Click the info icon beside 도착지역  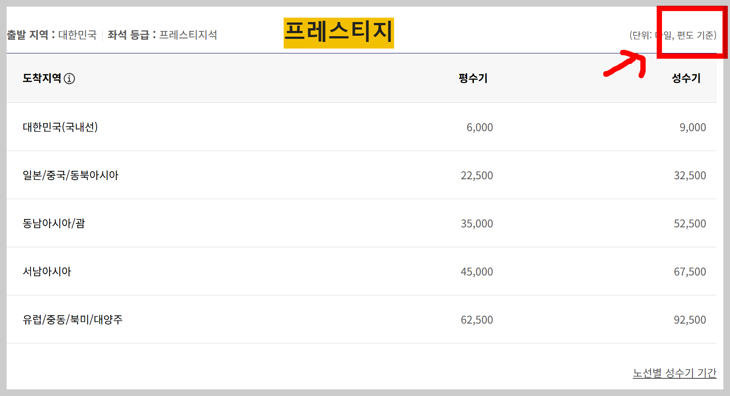click(69, 79)
